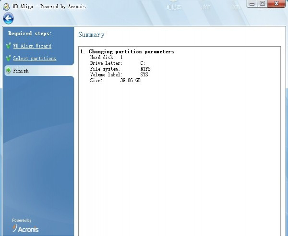The image size is (288, 245).
Task: Select the Finish step in sidebar
Action: 39,71
